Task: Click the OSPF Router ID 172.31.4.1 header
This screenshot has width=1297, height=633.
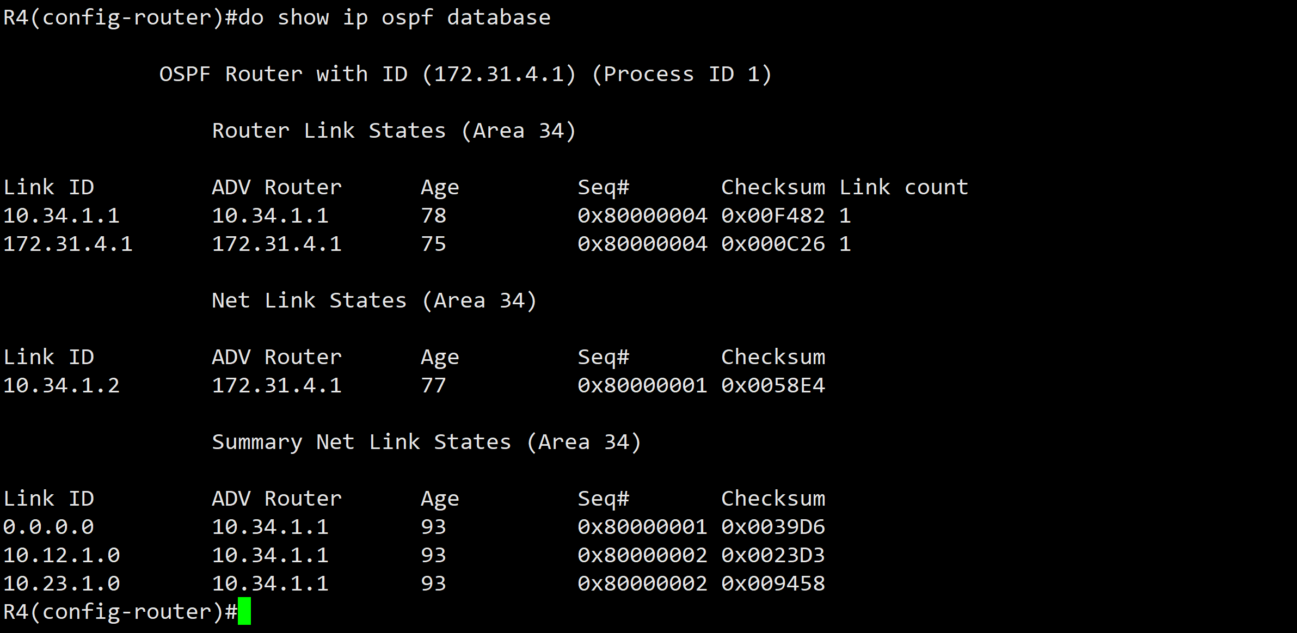Action: [465, 74]
